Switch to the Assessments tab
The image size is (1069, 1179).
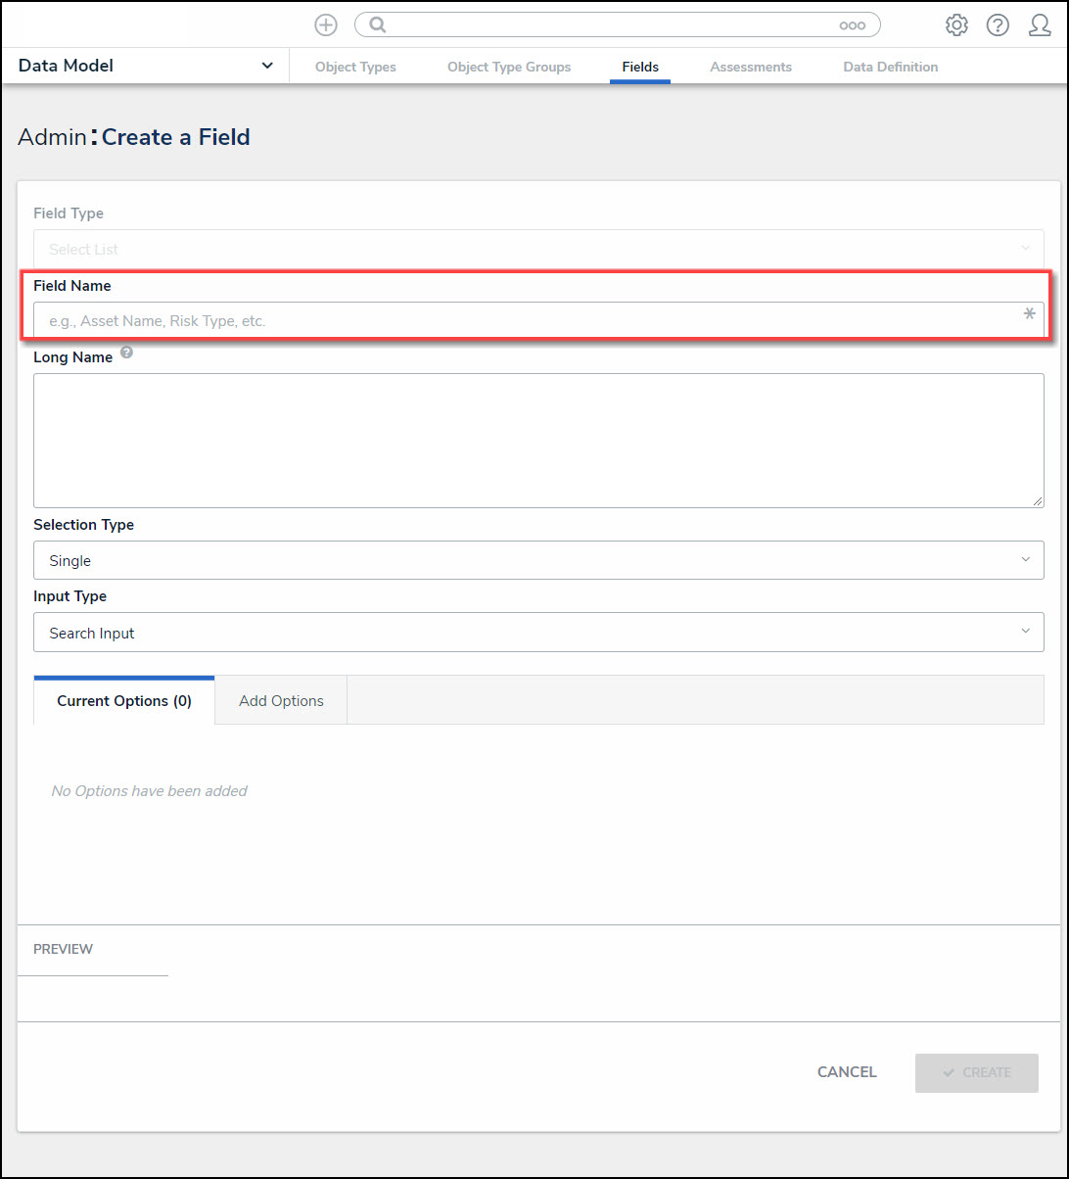click(751, 67)
